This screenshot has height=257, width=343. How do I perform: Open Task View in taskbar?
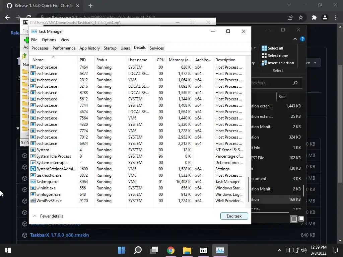154,250
